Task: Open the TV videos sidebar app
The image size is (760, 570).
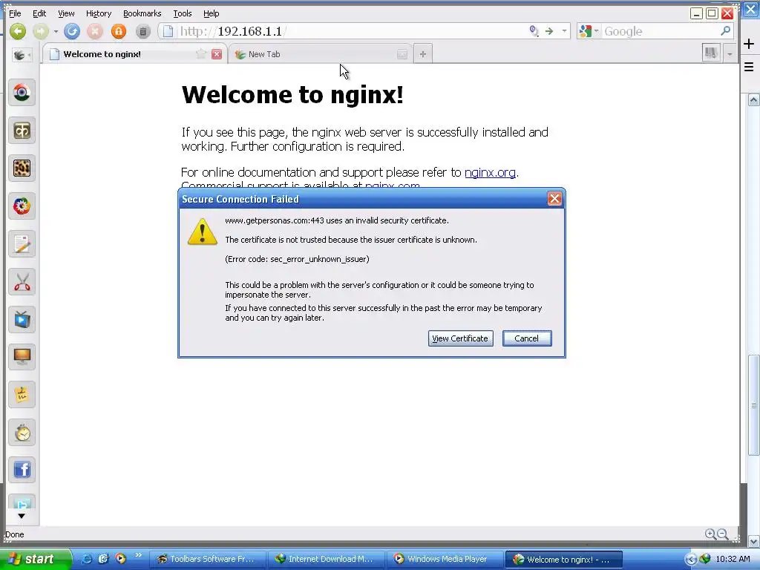Action: click(x=22, y=319)
